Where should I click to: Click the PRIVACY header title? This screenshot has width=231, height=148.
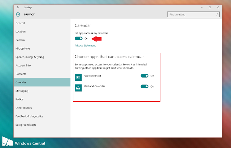click(29, 14)
